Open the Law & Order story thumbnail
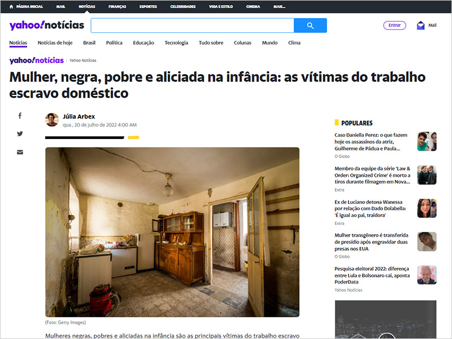This screenshot has height=339, width=452. [427, 175]
